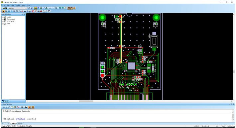Click the Print icon in Output Window
Viewport: 236px width, 128px height.
point(22,107)
